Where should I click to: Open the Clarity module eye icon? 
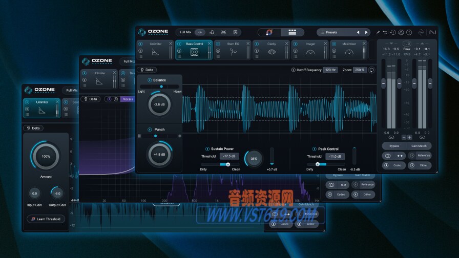point(272,52)
